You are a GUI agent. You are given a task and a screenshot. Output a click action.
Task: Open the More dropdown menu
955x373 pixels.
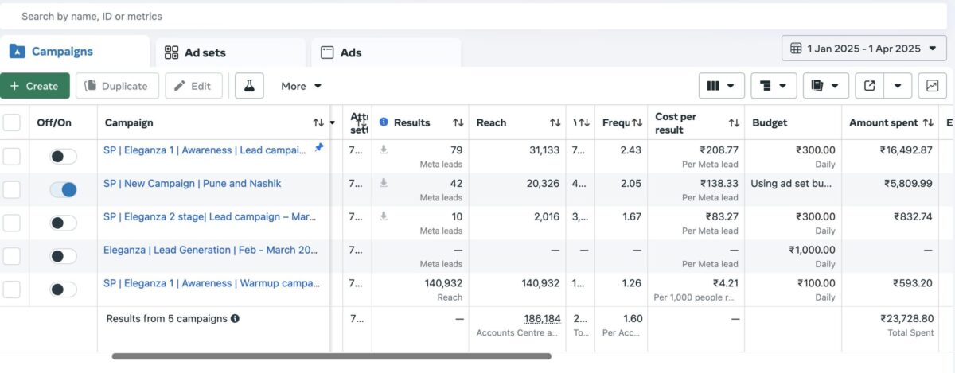pos(301,86)
